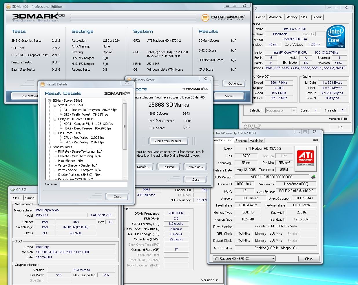This screenshot has width=358, height=285.
Task: Select HDR1 - Canyon Flight row
Action: click(x=88, y=124)
